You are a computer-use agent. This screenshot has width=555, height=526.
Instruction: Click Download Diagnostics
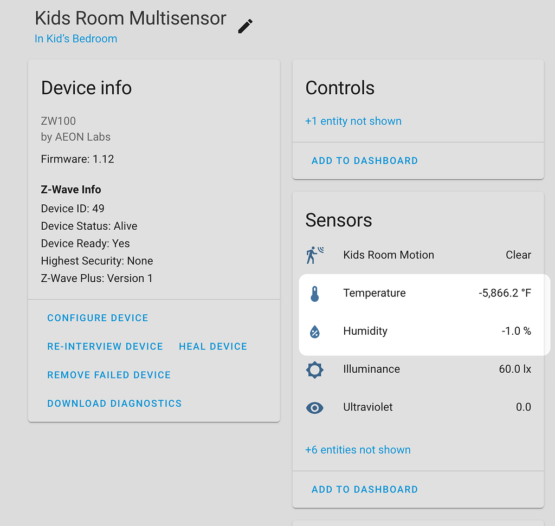coord(114,403)
